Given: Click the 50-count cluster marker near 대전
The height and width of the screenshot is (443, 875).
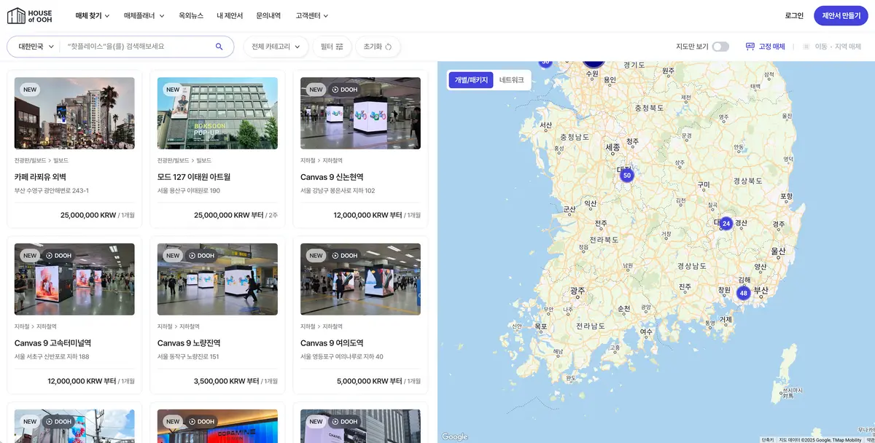Looking at the screenshot, I should (x=627, y=175).
